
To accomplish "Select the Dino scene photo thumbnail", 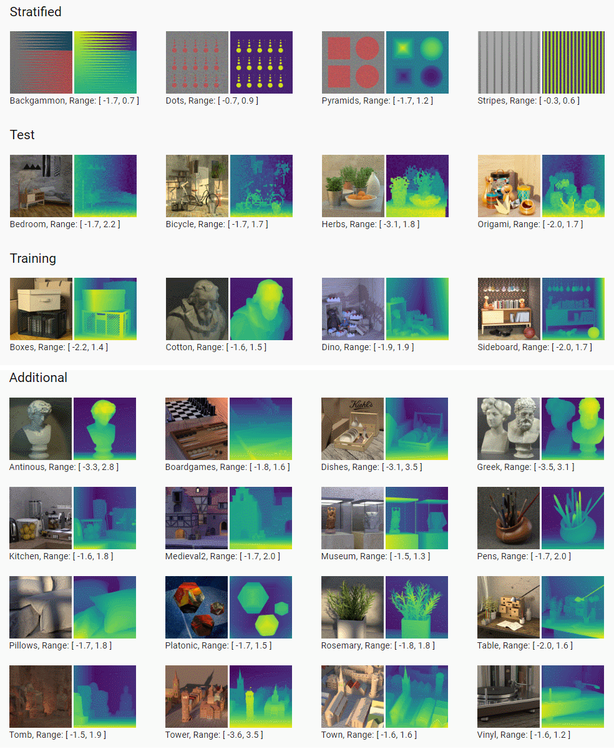I will pos(353,309).
